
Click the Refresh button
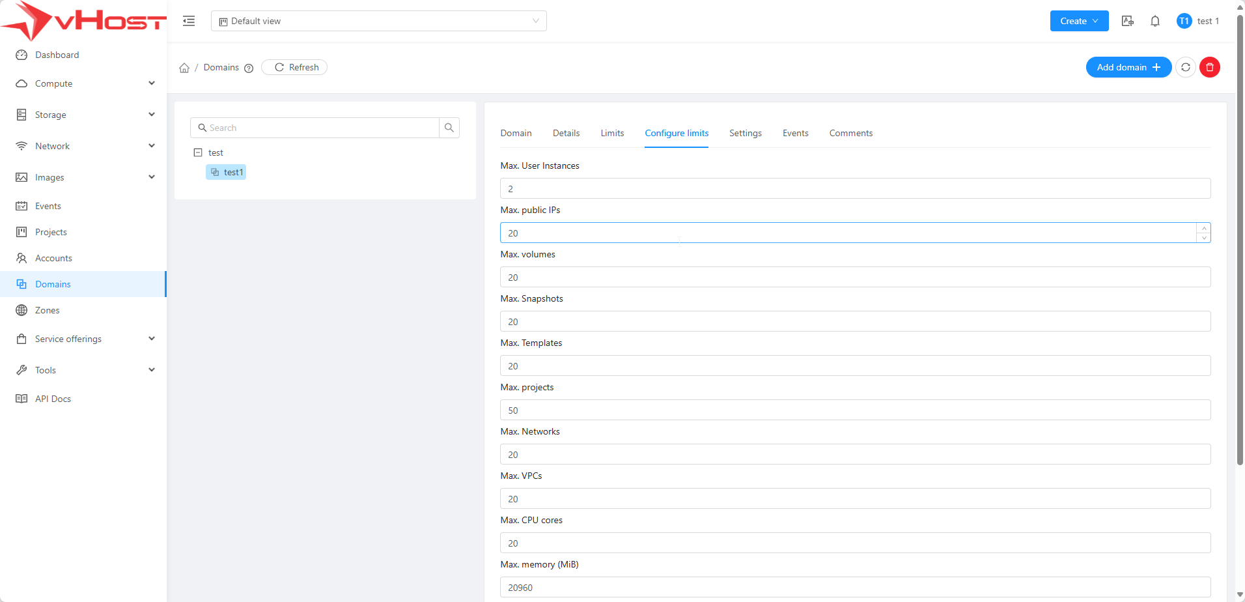click(295, 67)
